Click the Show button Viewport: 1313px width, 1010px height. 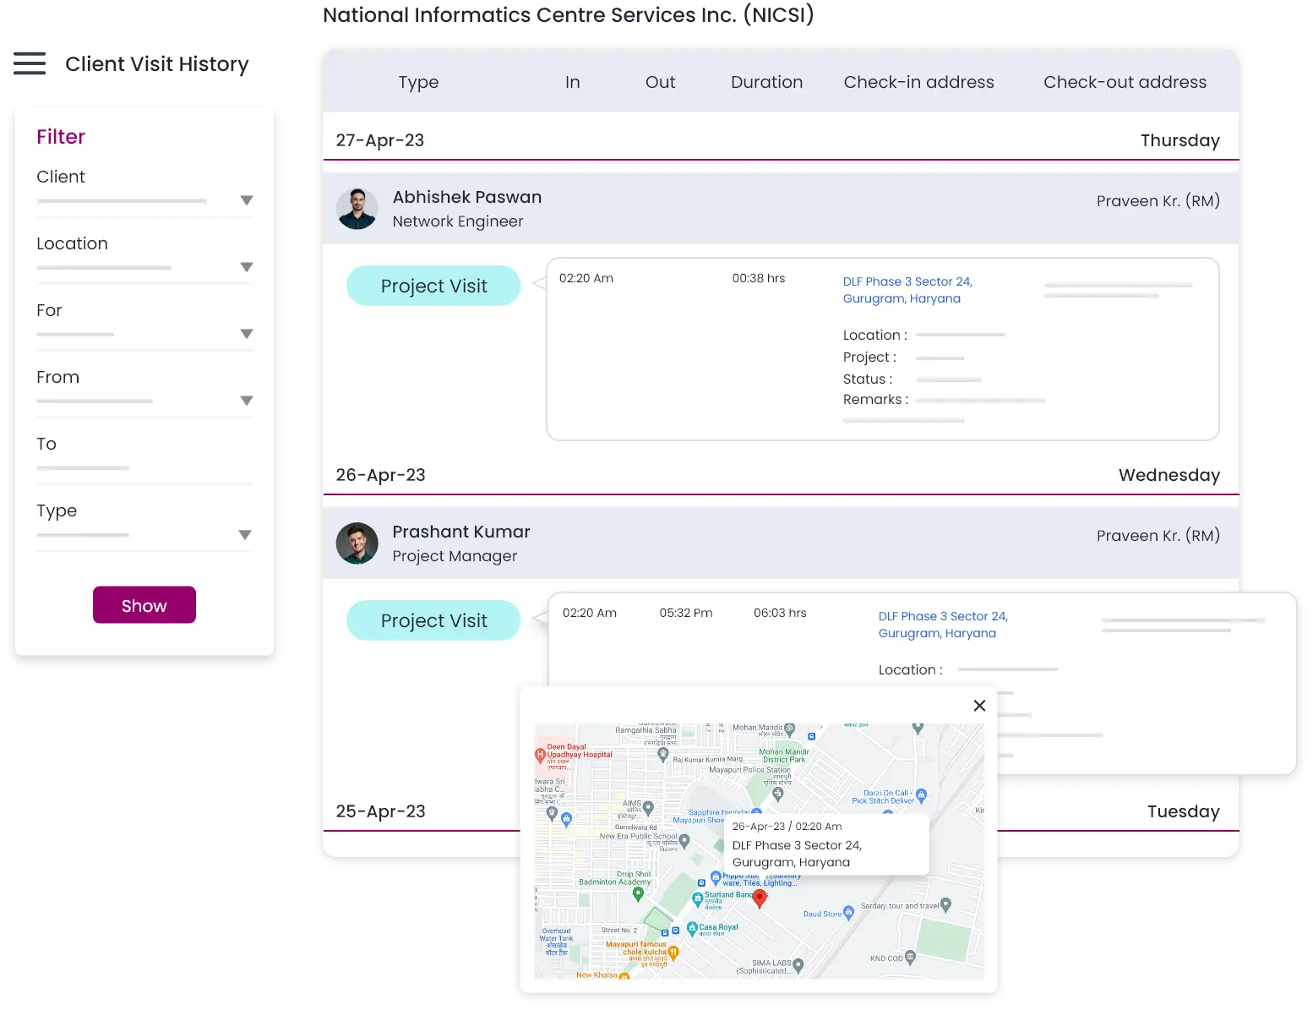click(144, 605)
